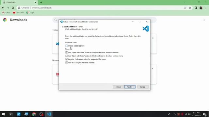Remove today's download entry from list

point(153,38)
